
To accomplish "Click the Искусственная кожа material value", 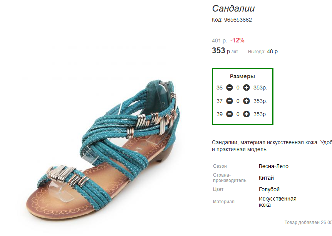I will click(x=278, y=202).
